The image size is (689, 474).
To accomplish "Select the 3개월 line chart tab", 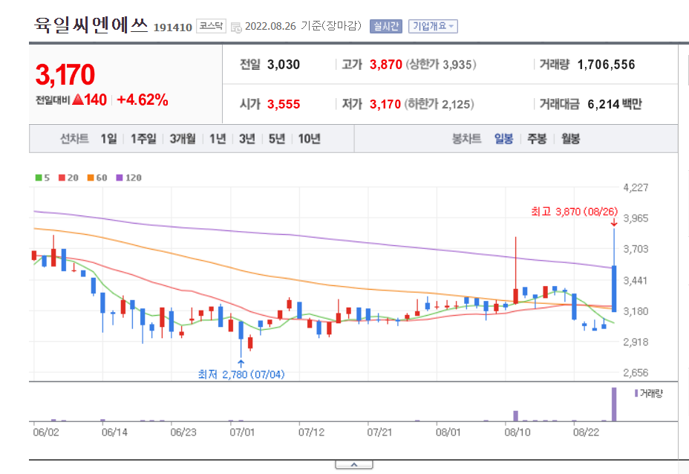I will pyautogui.click(x=183, y=139).
